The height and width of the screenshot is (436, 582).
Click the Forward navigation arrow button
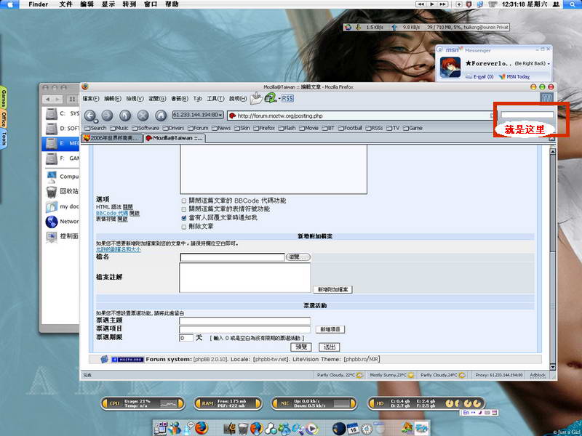(107, 115)
